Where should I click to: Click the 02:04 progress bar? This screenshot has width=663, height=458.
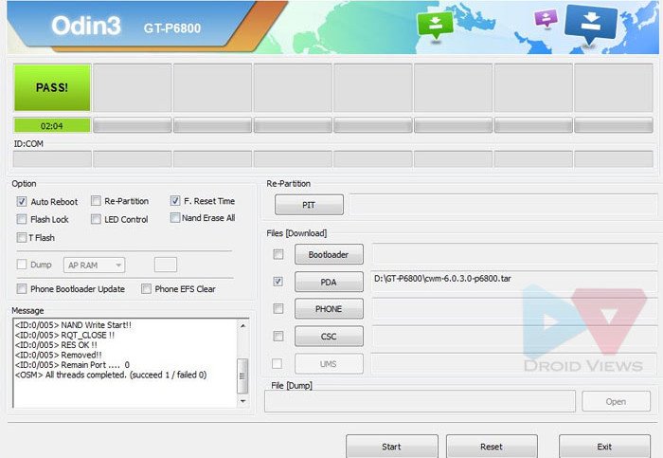(x=52, y=126)
